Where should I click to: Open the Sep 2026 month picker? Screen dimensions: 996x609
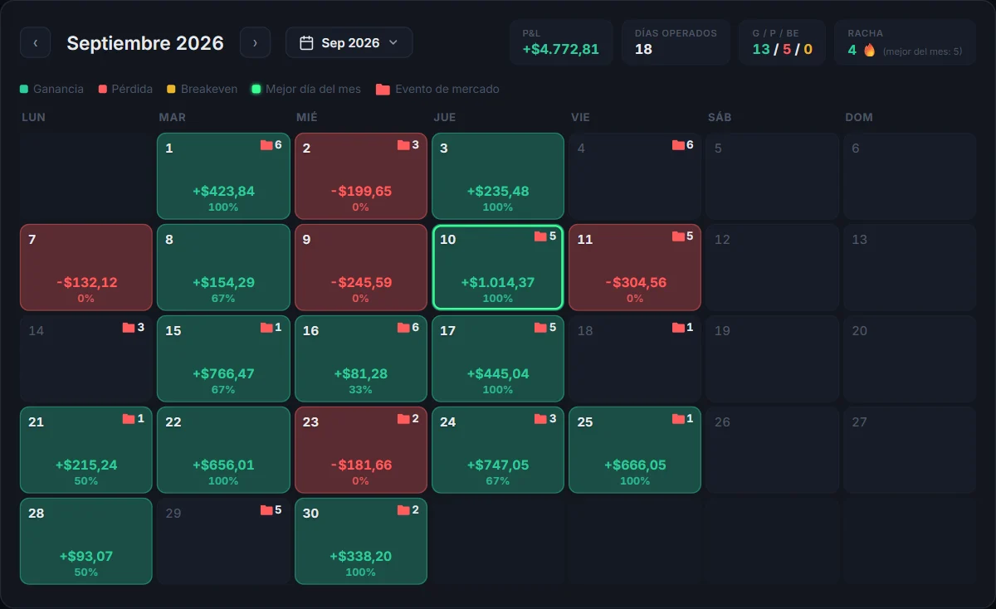pos(349,42)
